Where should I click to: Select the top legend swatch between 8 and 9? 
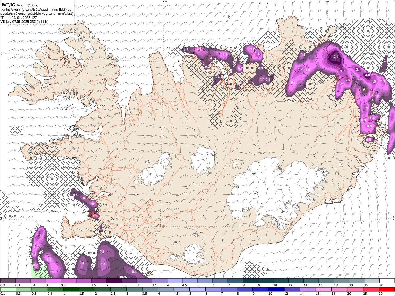(251, 281)
